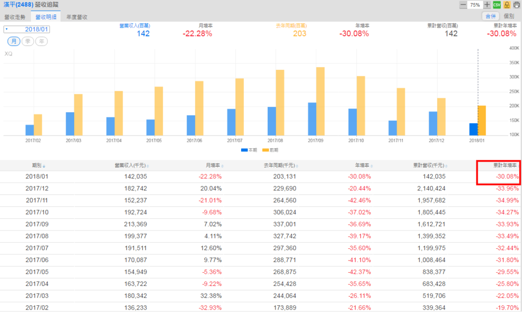
Task: Choose the 季 quarterly period button
Action: pyautogui.click(x=28, y=41)
